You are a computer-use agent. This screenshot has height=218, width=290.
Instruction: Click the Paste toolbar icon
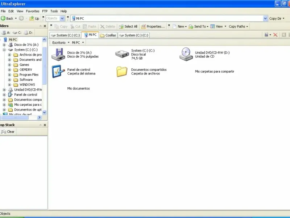pos(85,27)
